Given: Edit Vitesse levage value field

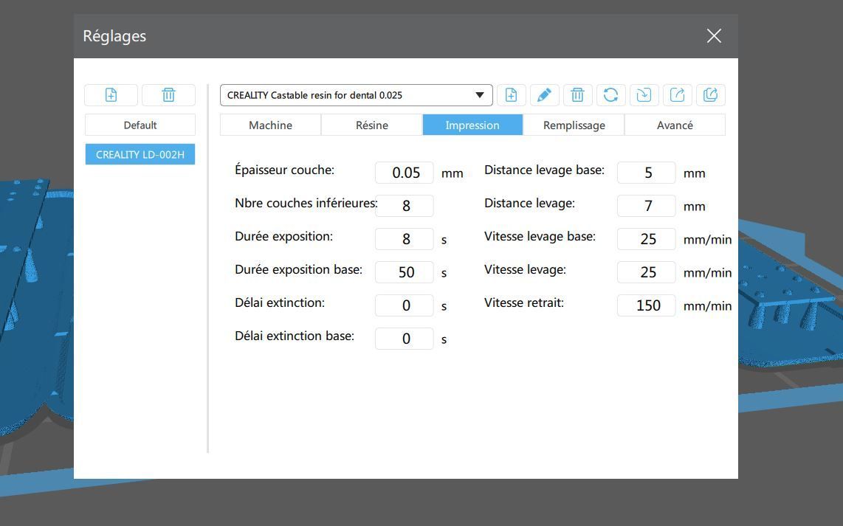Looking at the screenshot, I should [646, 272].
